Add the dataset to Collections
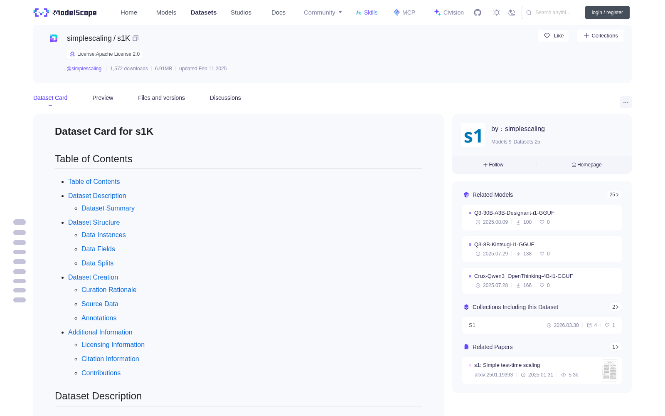The image size is (665, 416). (x=600, y=36)
